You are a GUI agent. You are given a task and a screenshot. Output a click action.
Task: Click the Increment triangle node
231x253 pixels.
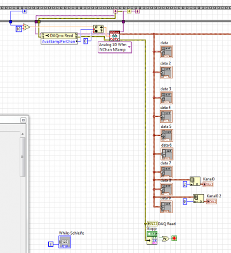[26, 27]
